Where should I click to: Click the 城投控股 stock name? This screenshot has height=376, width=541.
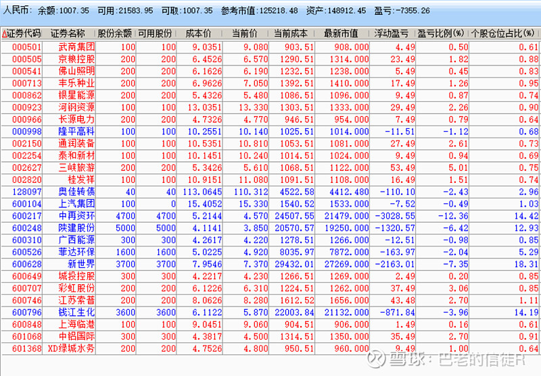coord(76,276)
